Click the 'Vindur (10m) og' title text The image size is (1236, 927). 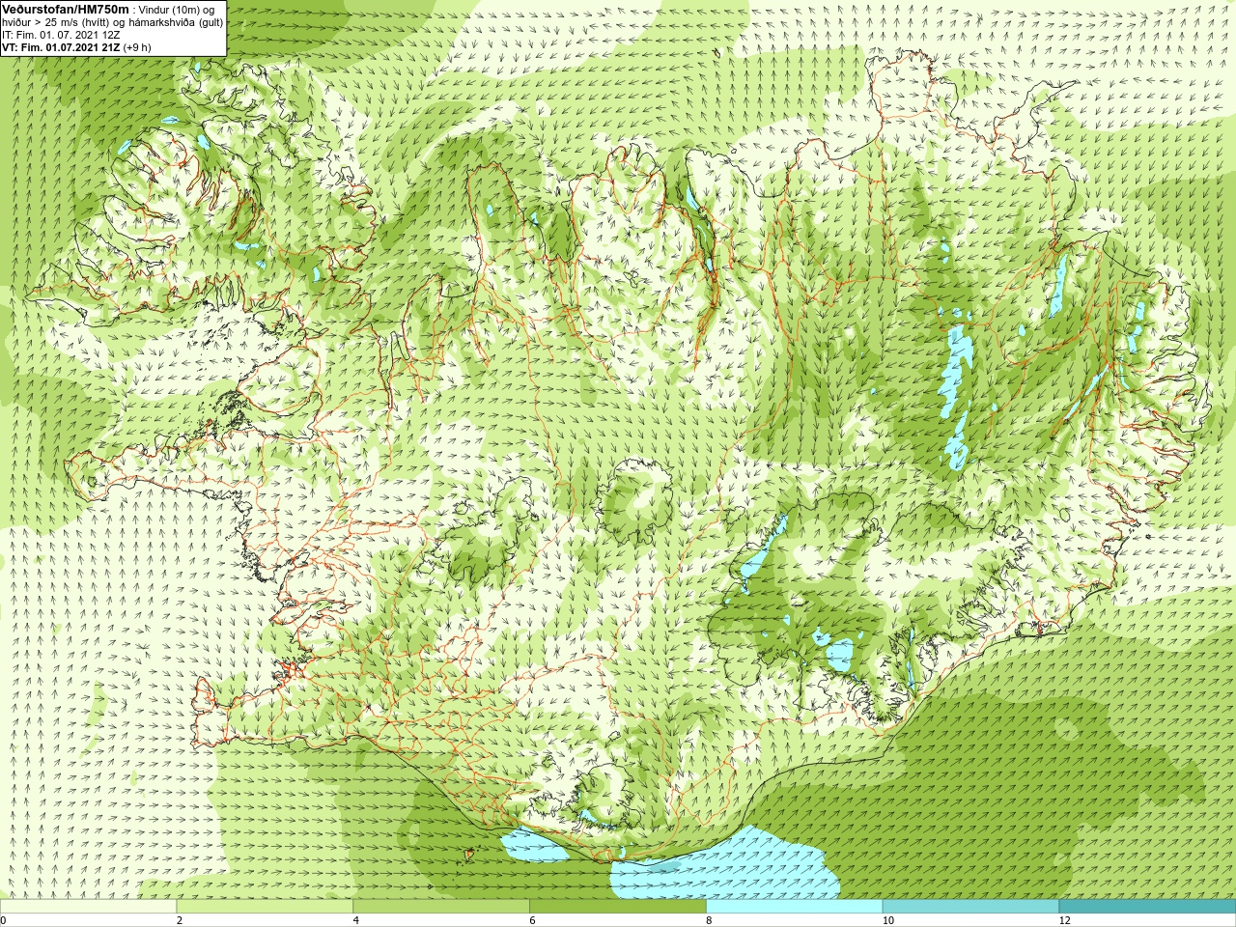(x=177, y=9)
